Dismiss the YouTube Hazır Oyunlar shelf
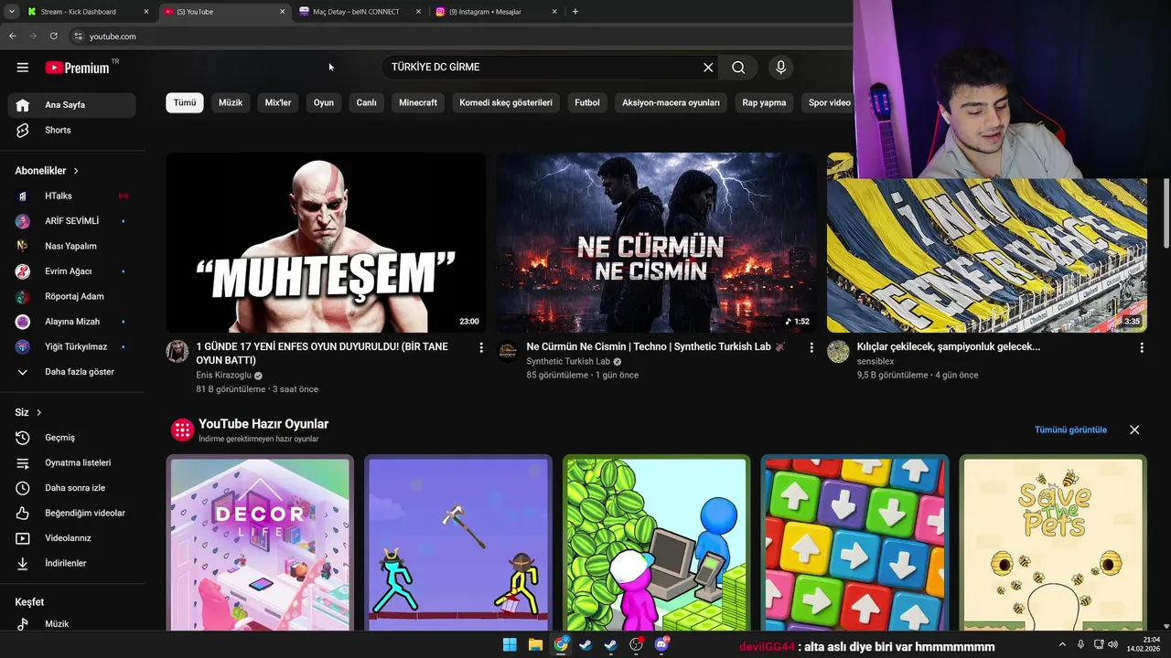Viewport: 1171px width, 658px height. pos(1134,430)
